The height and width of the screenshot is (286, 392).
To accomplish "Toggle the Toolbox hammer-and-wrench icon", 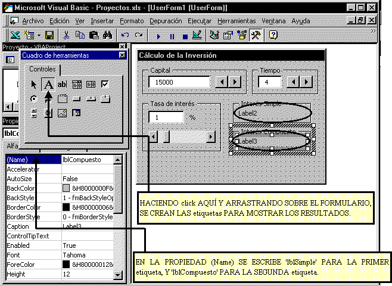I will click(256, 35).
